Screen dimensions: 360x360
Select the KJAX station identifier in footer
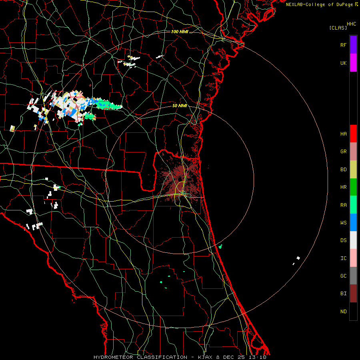pyautogui.click(x=206, y=357)
